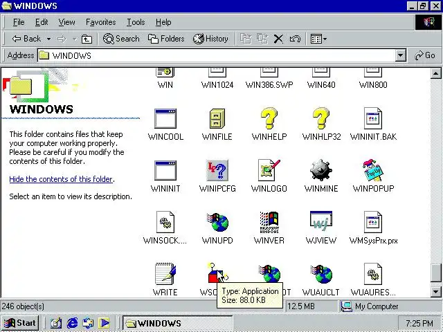Open the View menu
This screenshot has width=443, height=332.
(x=66, y=22)
